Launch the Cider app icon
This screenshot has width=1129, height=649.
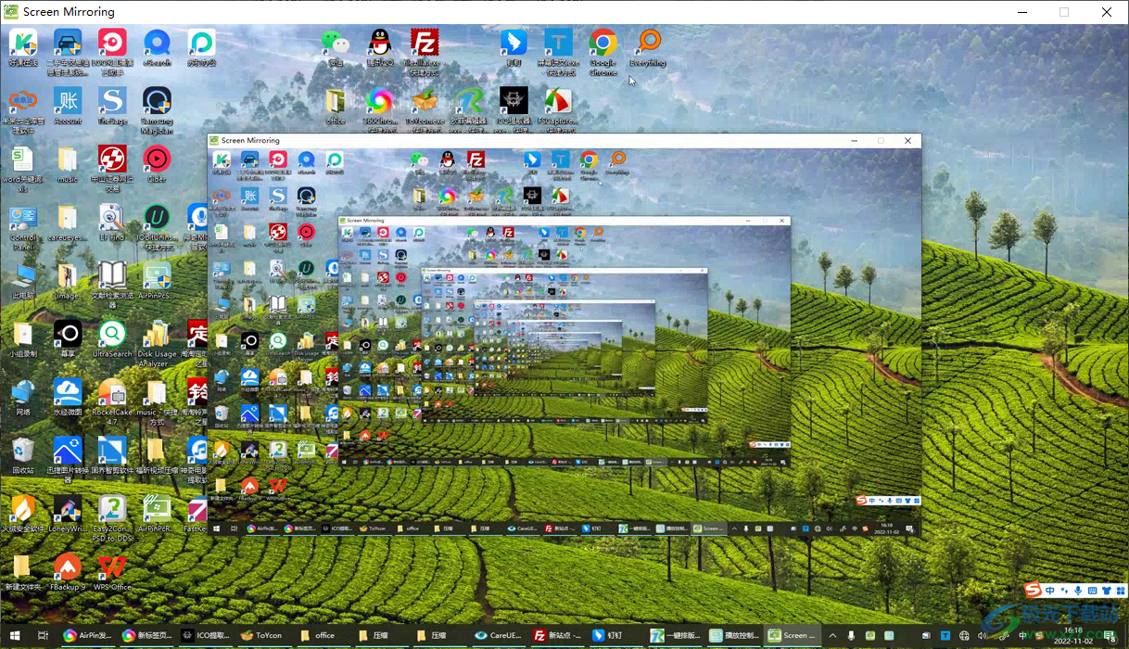coord(157,159)
